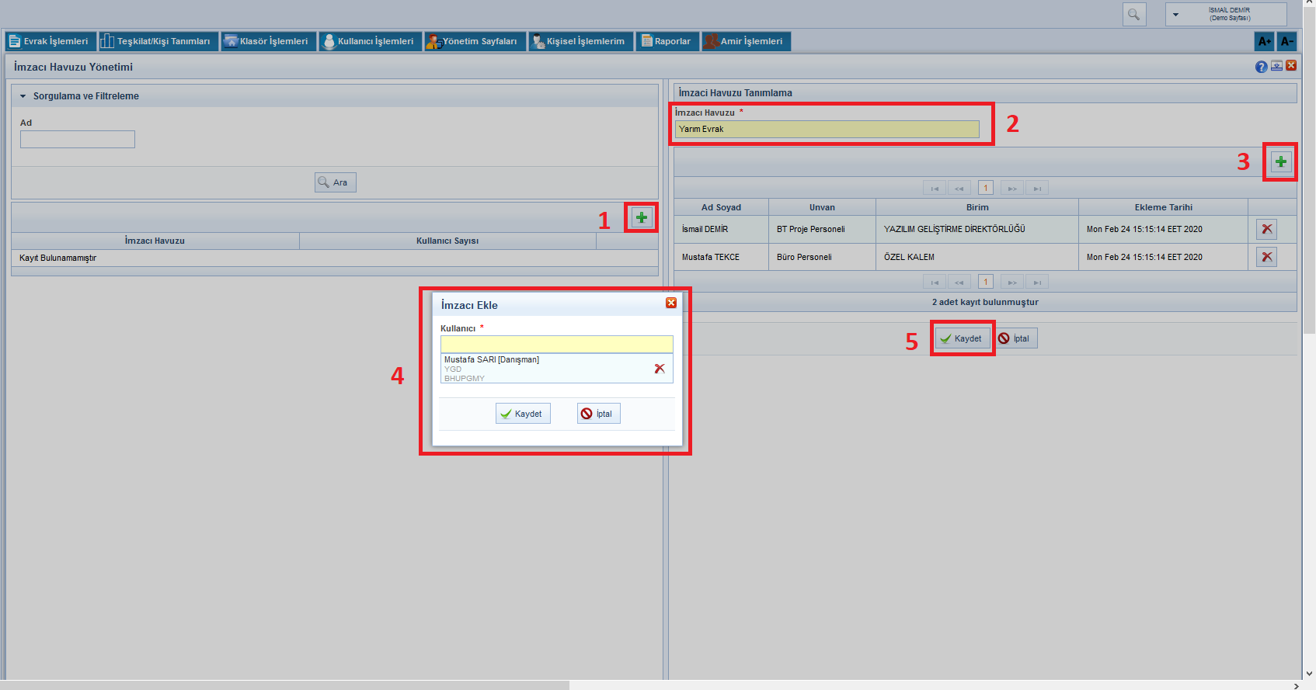Open the help question mark icon
The width and height of the screenshot is (1316, 690).
click(1261, 67)
